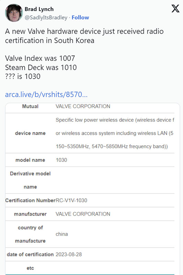Click the Brad Lynch display name

coord(39,9)
